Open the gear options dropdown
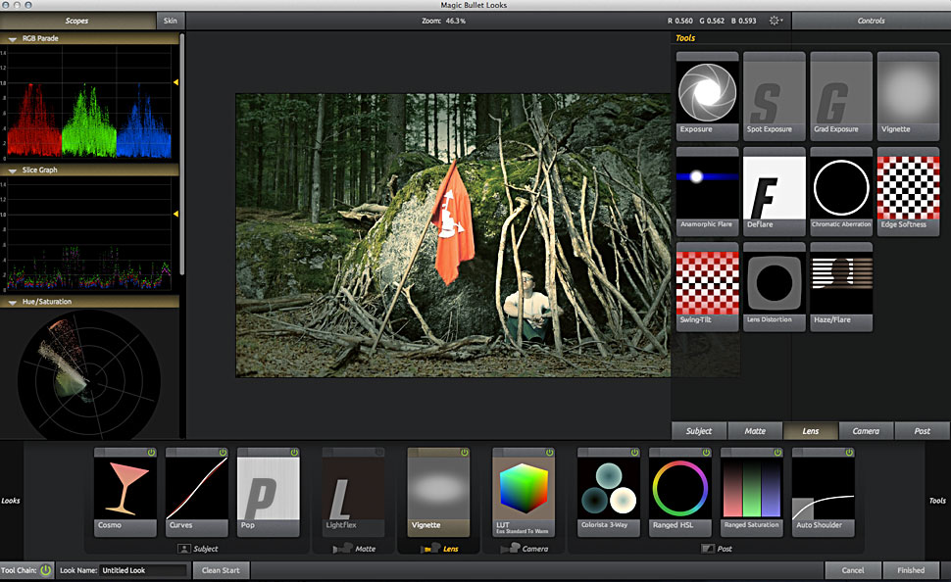This screenshot has width=951, height=582. pos(776,21)
